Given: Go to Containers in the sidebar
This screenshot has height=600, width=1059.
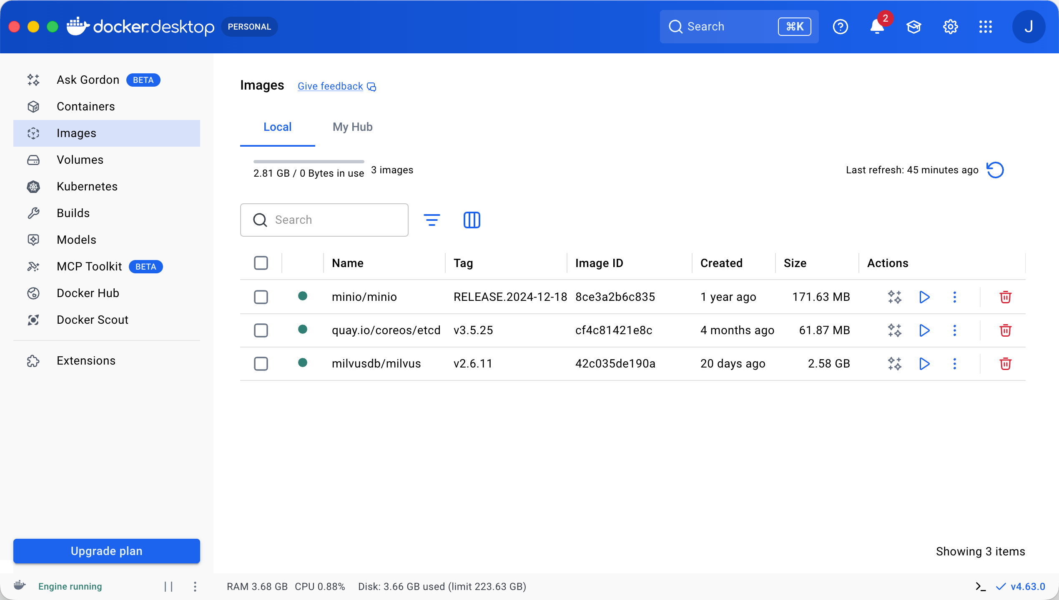Looking at the screenshot, I should click(107, 107).
